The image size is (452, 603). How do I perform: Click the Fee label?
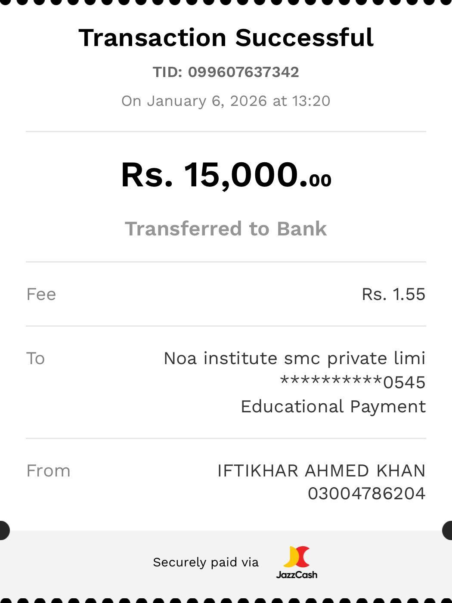(41, 294)
